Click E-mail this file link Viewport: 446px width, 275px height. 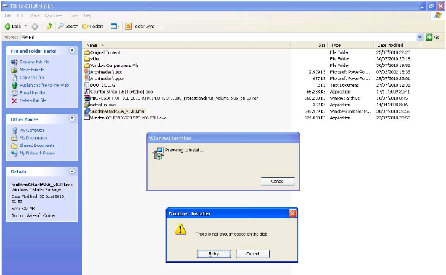pos(32,93)
